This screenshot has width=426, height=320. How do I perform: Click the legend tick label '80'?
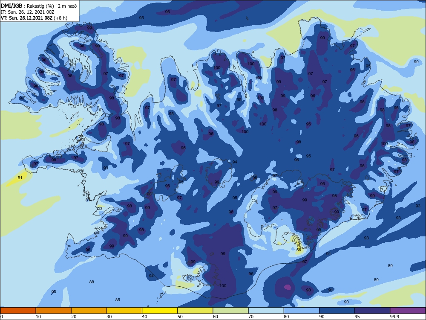click(286, 317)
